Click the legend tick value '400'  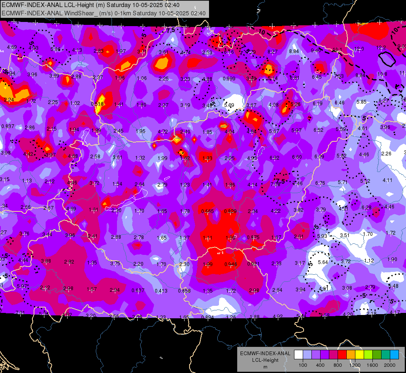pyautogui.click(x=320, y=365)
